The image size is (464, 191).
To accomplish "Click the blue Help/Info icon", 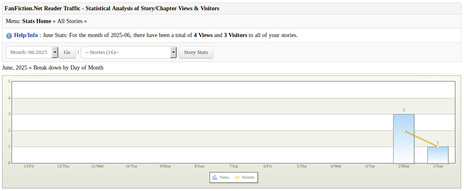I will point(9,36).
